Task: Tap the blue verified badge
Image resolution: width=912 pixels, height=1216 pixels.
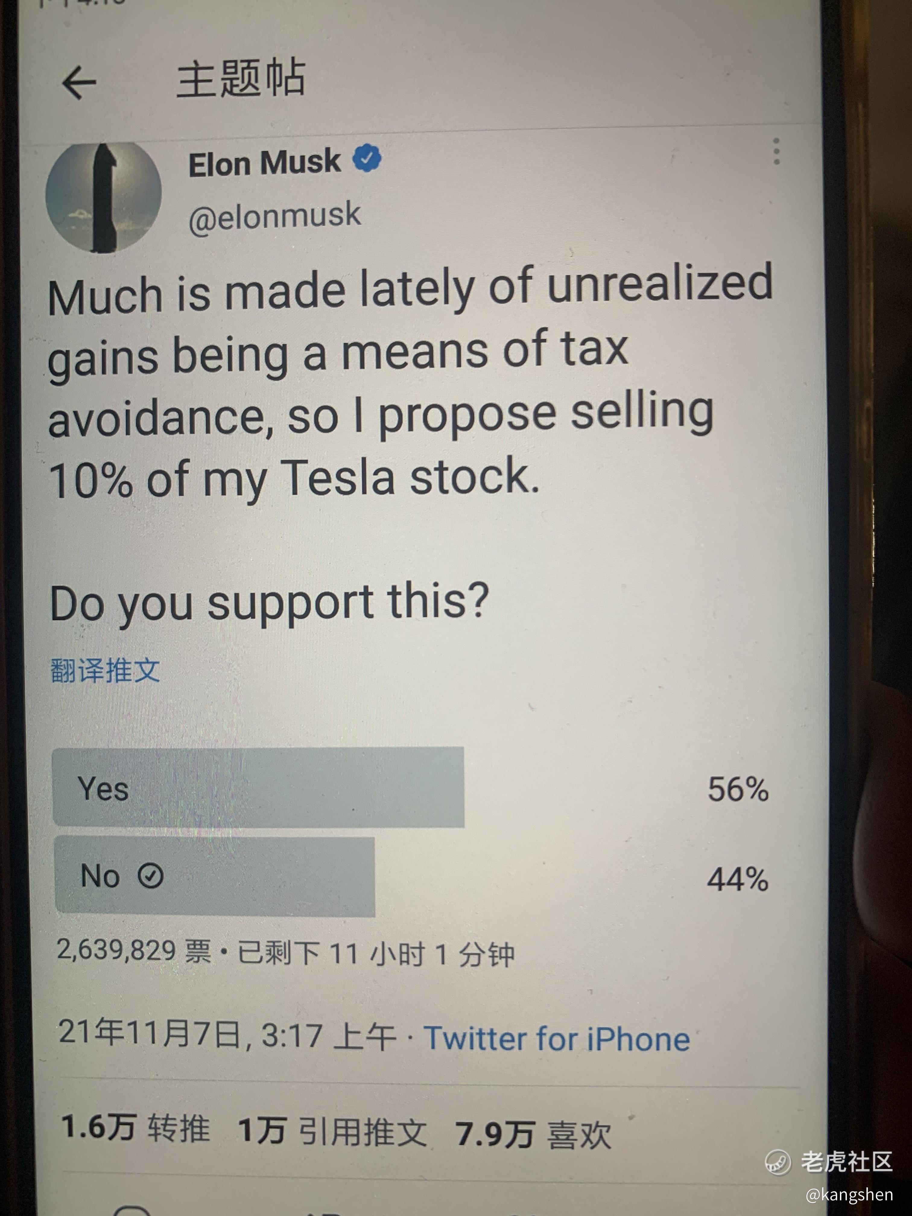Action: pos(367,159)
